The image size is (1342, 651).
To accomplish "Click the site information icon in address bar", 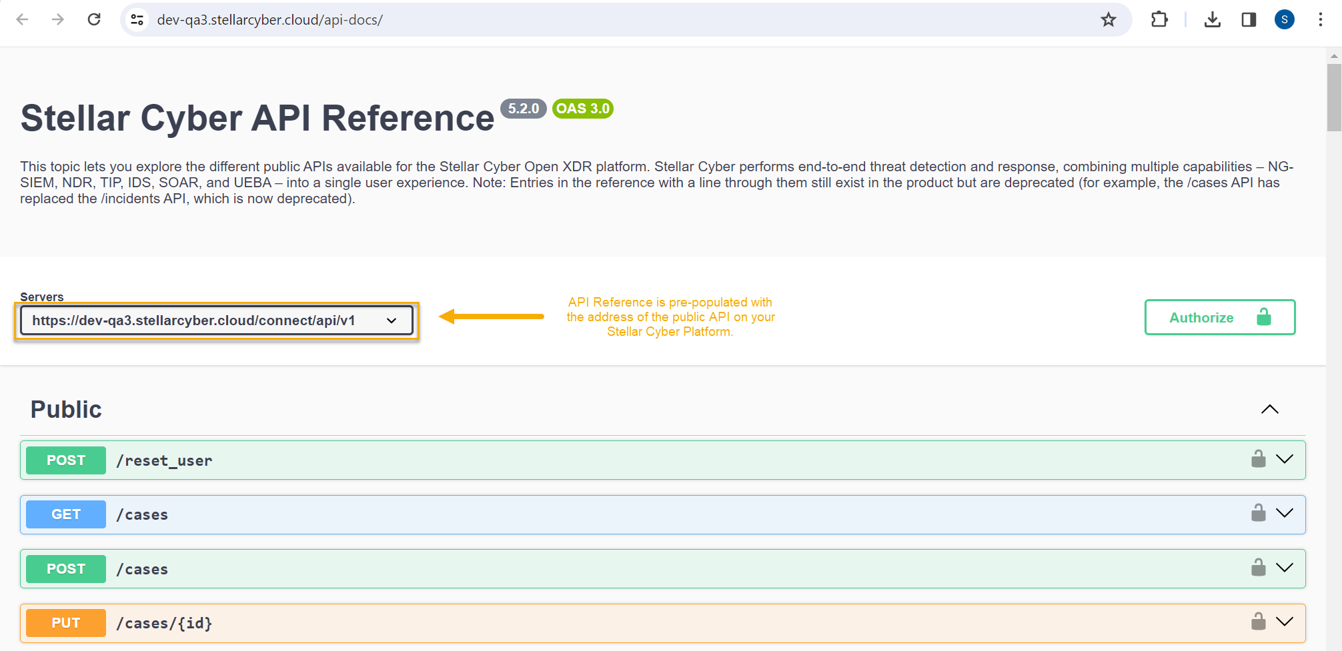I will tap(137, 20).
